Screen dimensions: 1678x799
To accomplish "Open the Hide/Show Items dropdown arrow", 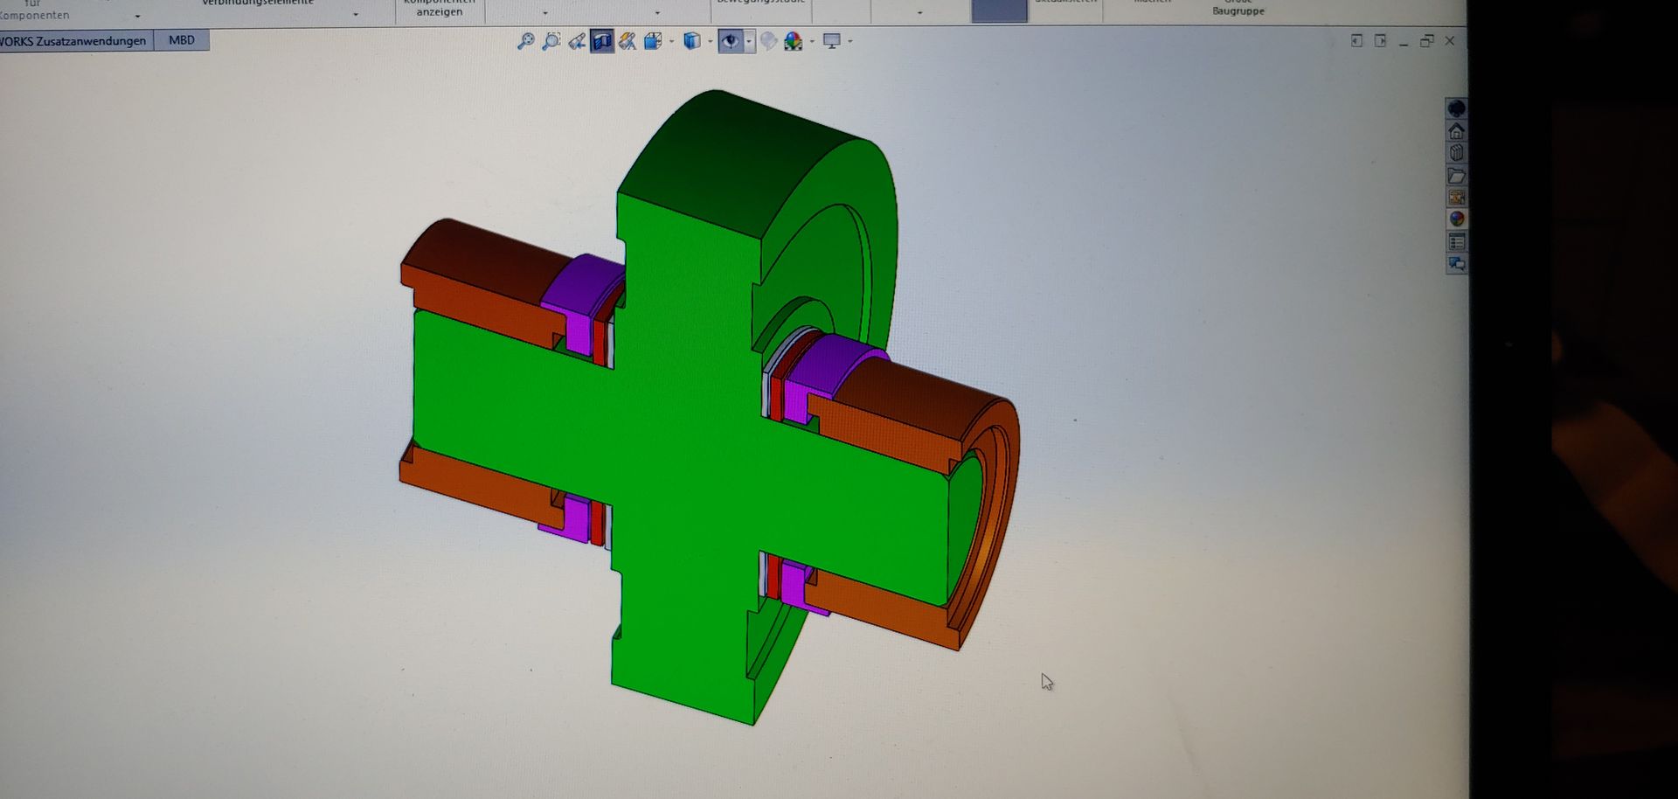I will (x=749, y=41).
